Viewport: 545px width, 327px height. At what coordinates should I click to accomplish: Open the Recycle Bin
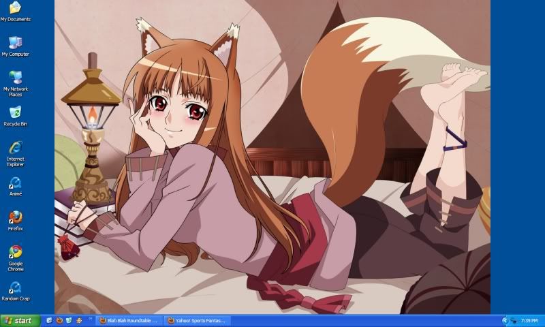point(15,112)
